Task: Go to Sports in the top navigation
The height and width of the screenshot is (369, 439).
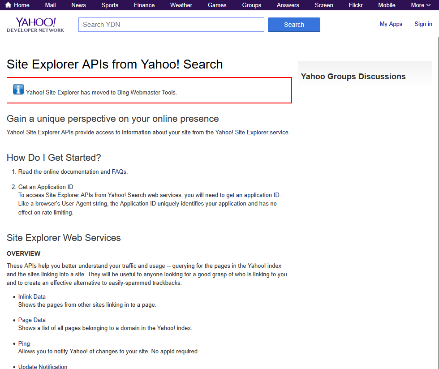Action: [x=110, y=5]
